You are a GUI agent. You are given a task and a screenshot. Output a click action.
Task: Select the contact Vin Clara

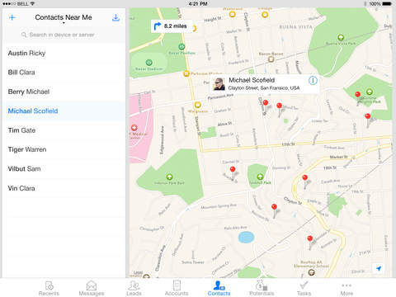[x=64, y=188]
